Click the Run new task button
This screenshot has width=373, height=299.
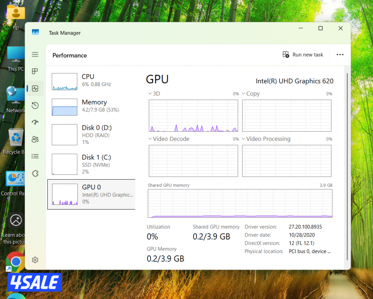click(x=303, y=54)
